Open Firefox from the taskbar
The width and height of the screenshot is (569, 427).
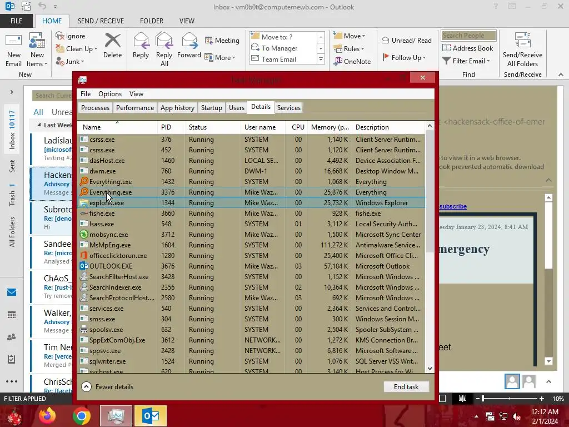click(47, 416)
